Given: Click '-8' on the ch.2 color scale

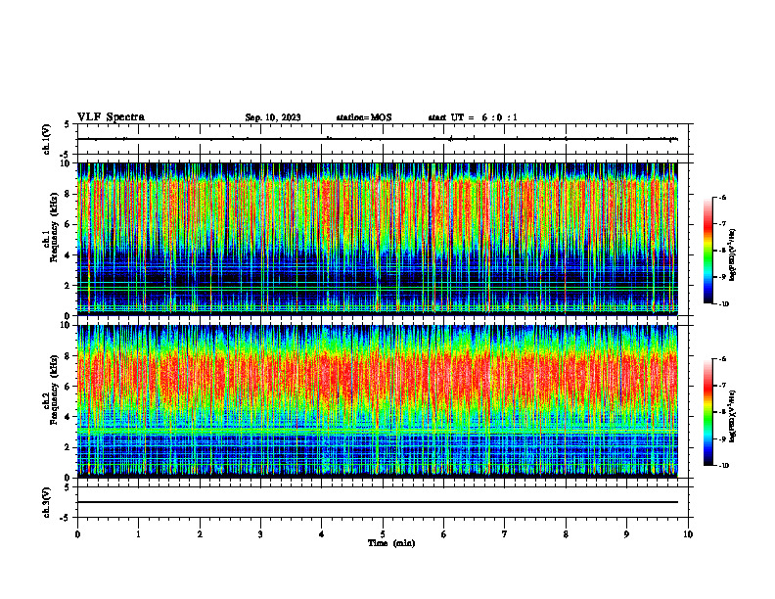Looking at the screenshot, I should click(722, 412).
